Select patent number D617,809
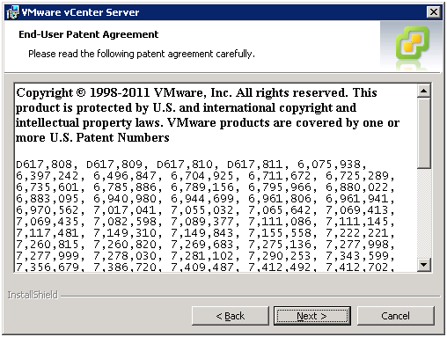This screenshot has width=447, height=337. [114, 165]
